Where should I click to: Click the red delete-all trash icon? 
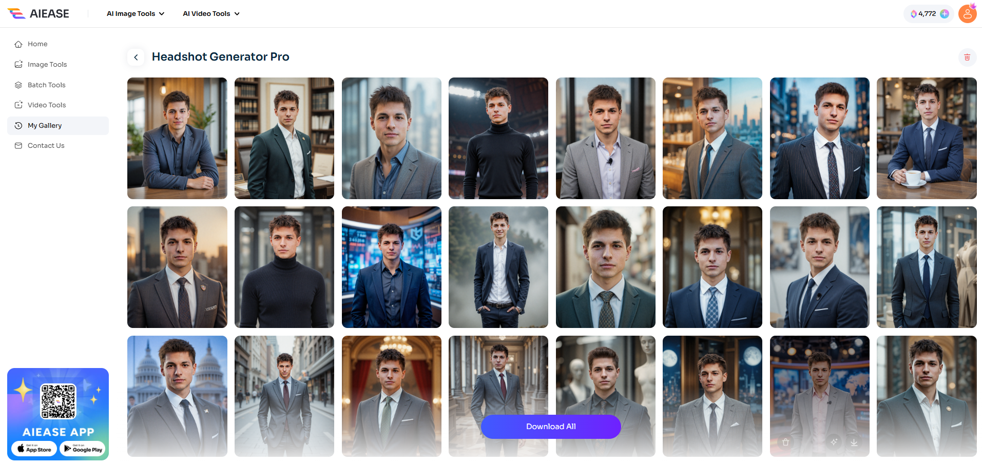click(x=967, y=57)
